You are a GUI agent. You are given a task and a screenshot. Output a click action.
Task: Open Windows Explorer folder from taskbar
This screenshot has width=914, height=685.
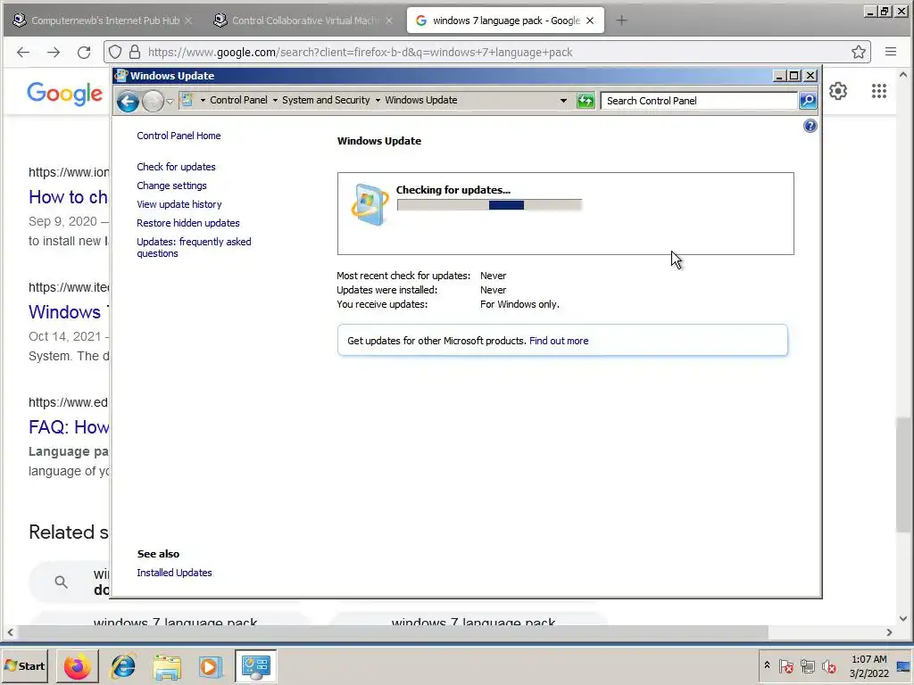[167, 666]
